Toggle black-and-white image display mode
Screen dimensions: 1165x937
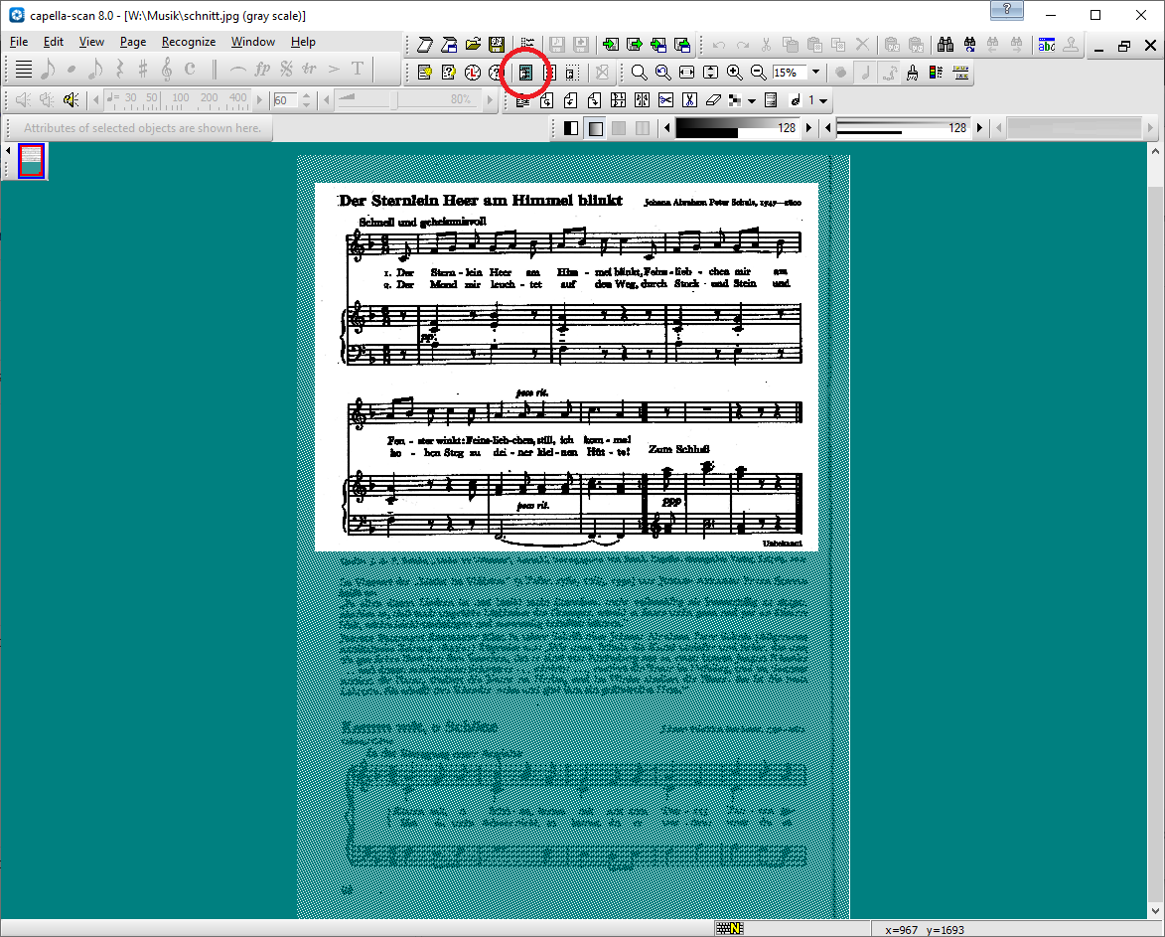pos(571,128)
